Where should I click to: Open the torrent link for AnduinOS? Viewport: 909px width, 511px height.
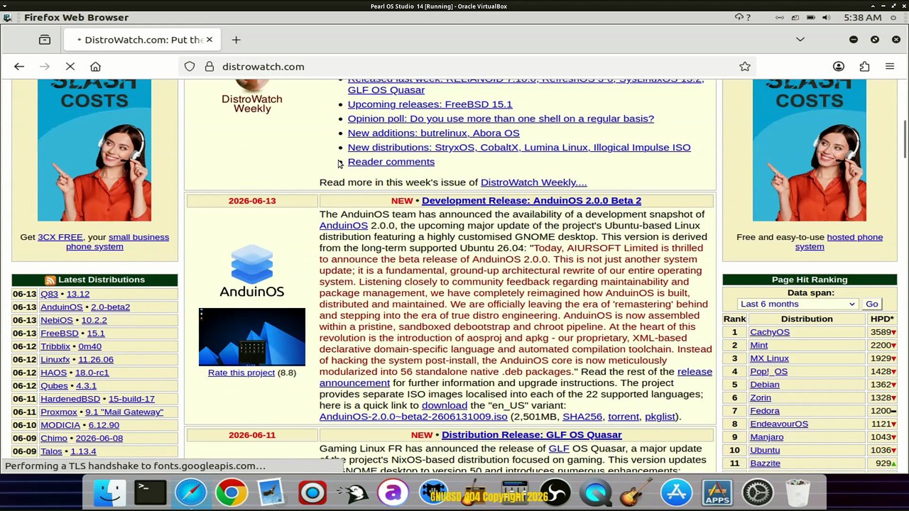[624, 417]
